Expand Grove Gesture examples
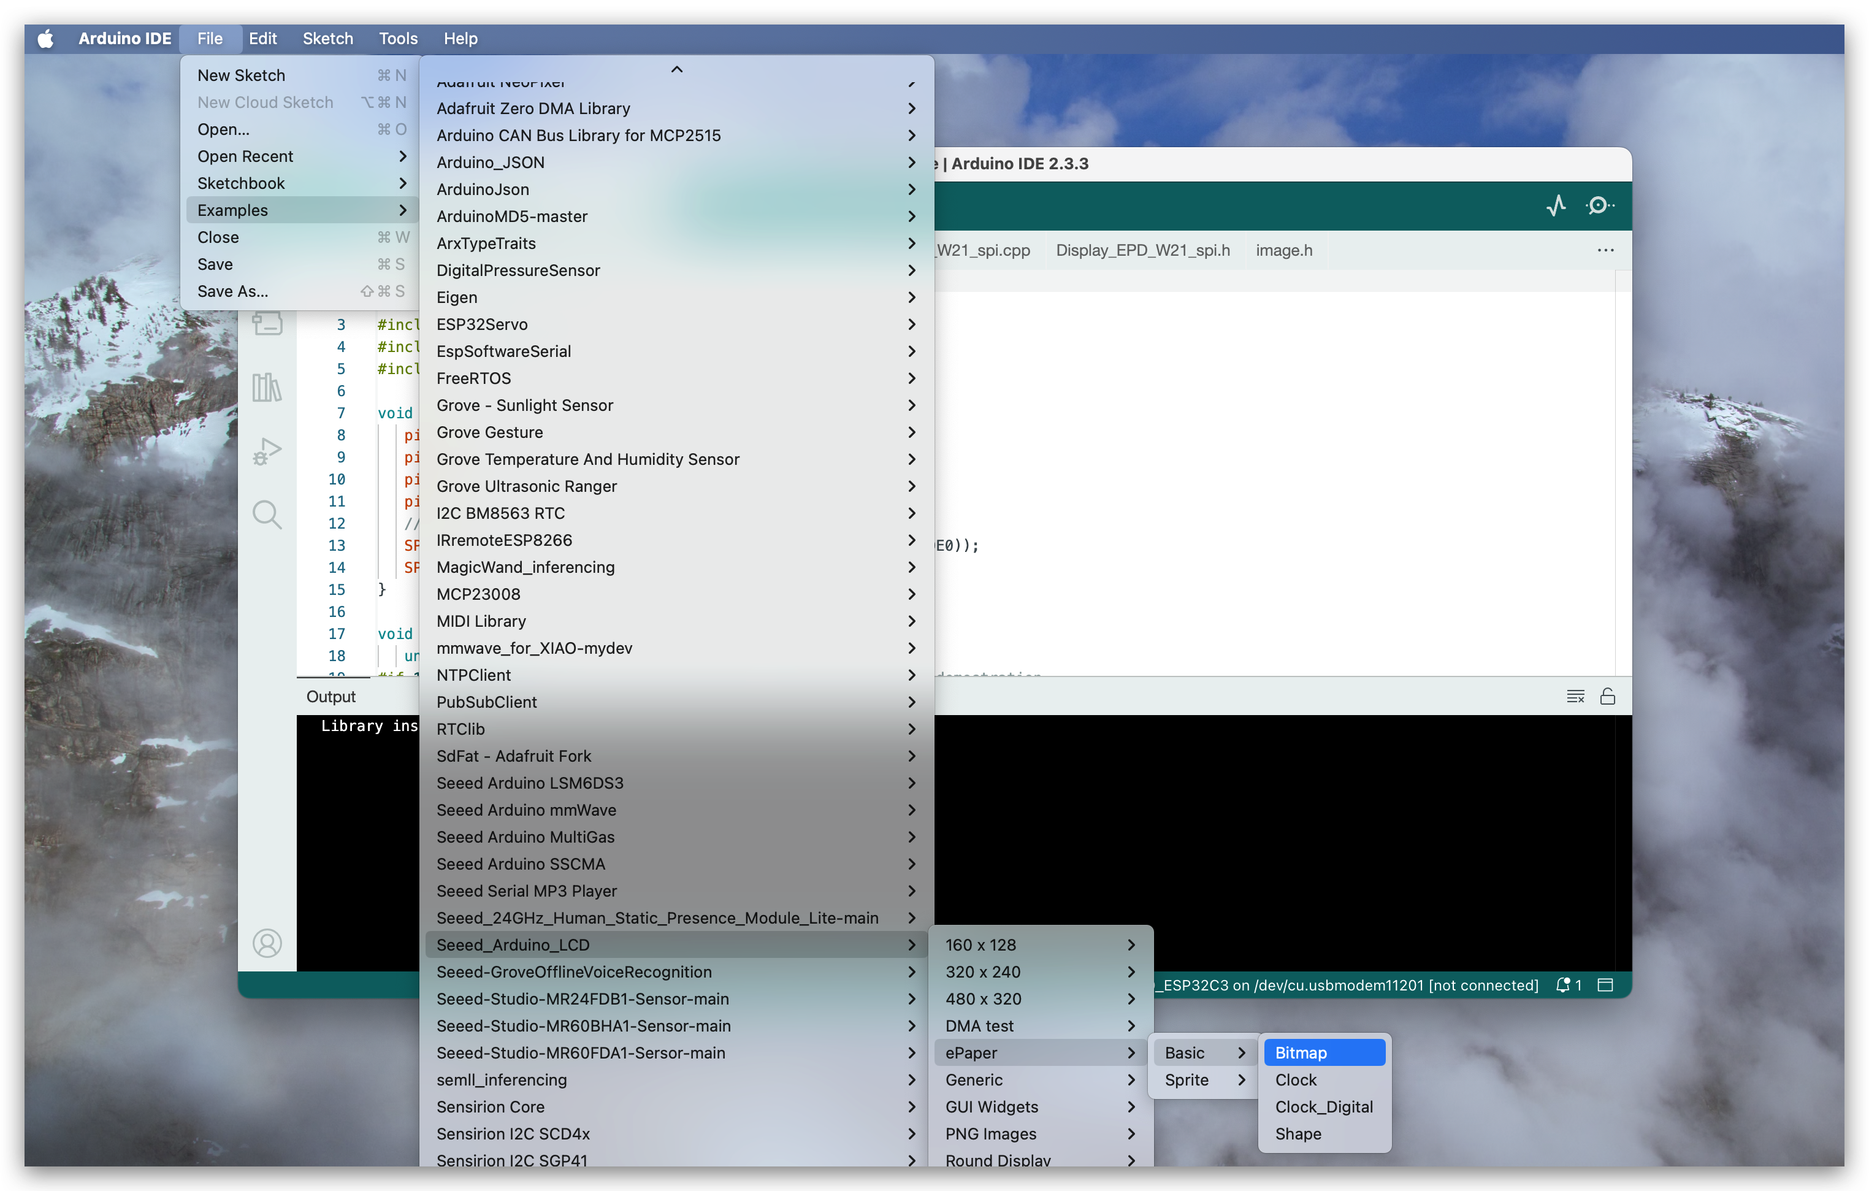This screenshot has width=1869, height=1191. coord(676,432)
